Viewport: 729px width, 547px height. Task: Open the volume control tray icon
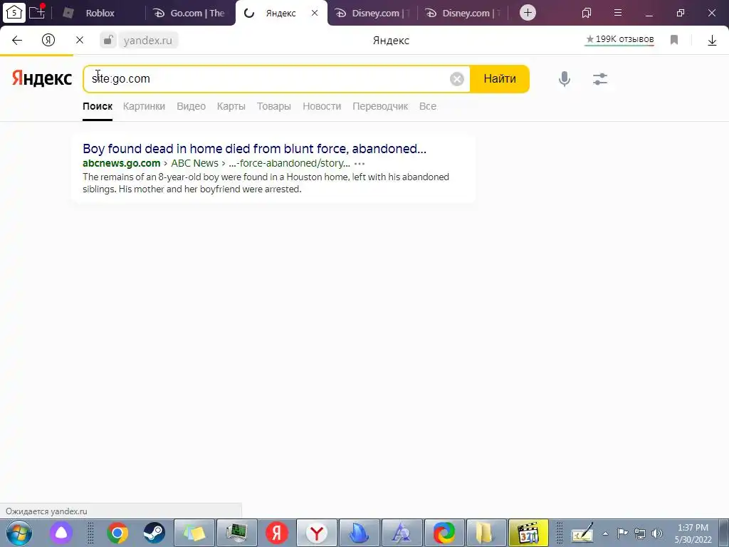[x=657, y=533]
